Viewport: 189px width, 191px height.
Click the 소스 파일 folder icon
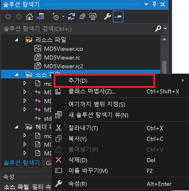pos(29,74)
